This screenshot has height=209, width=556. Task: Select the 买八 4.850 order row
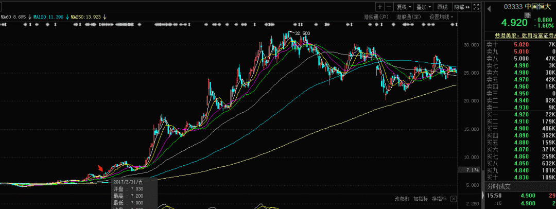tap(520, 163)
